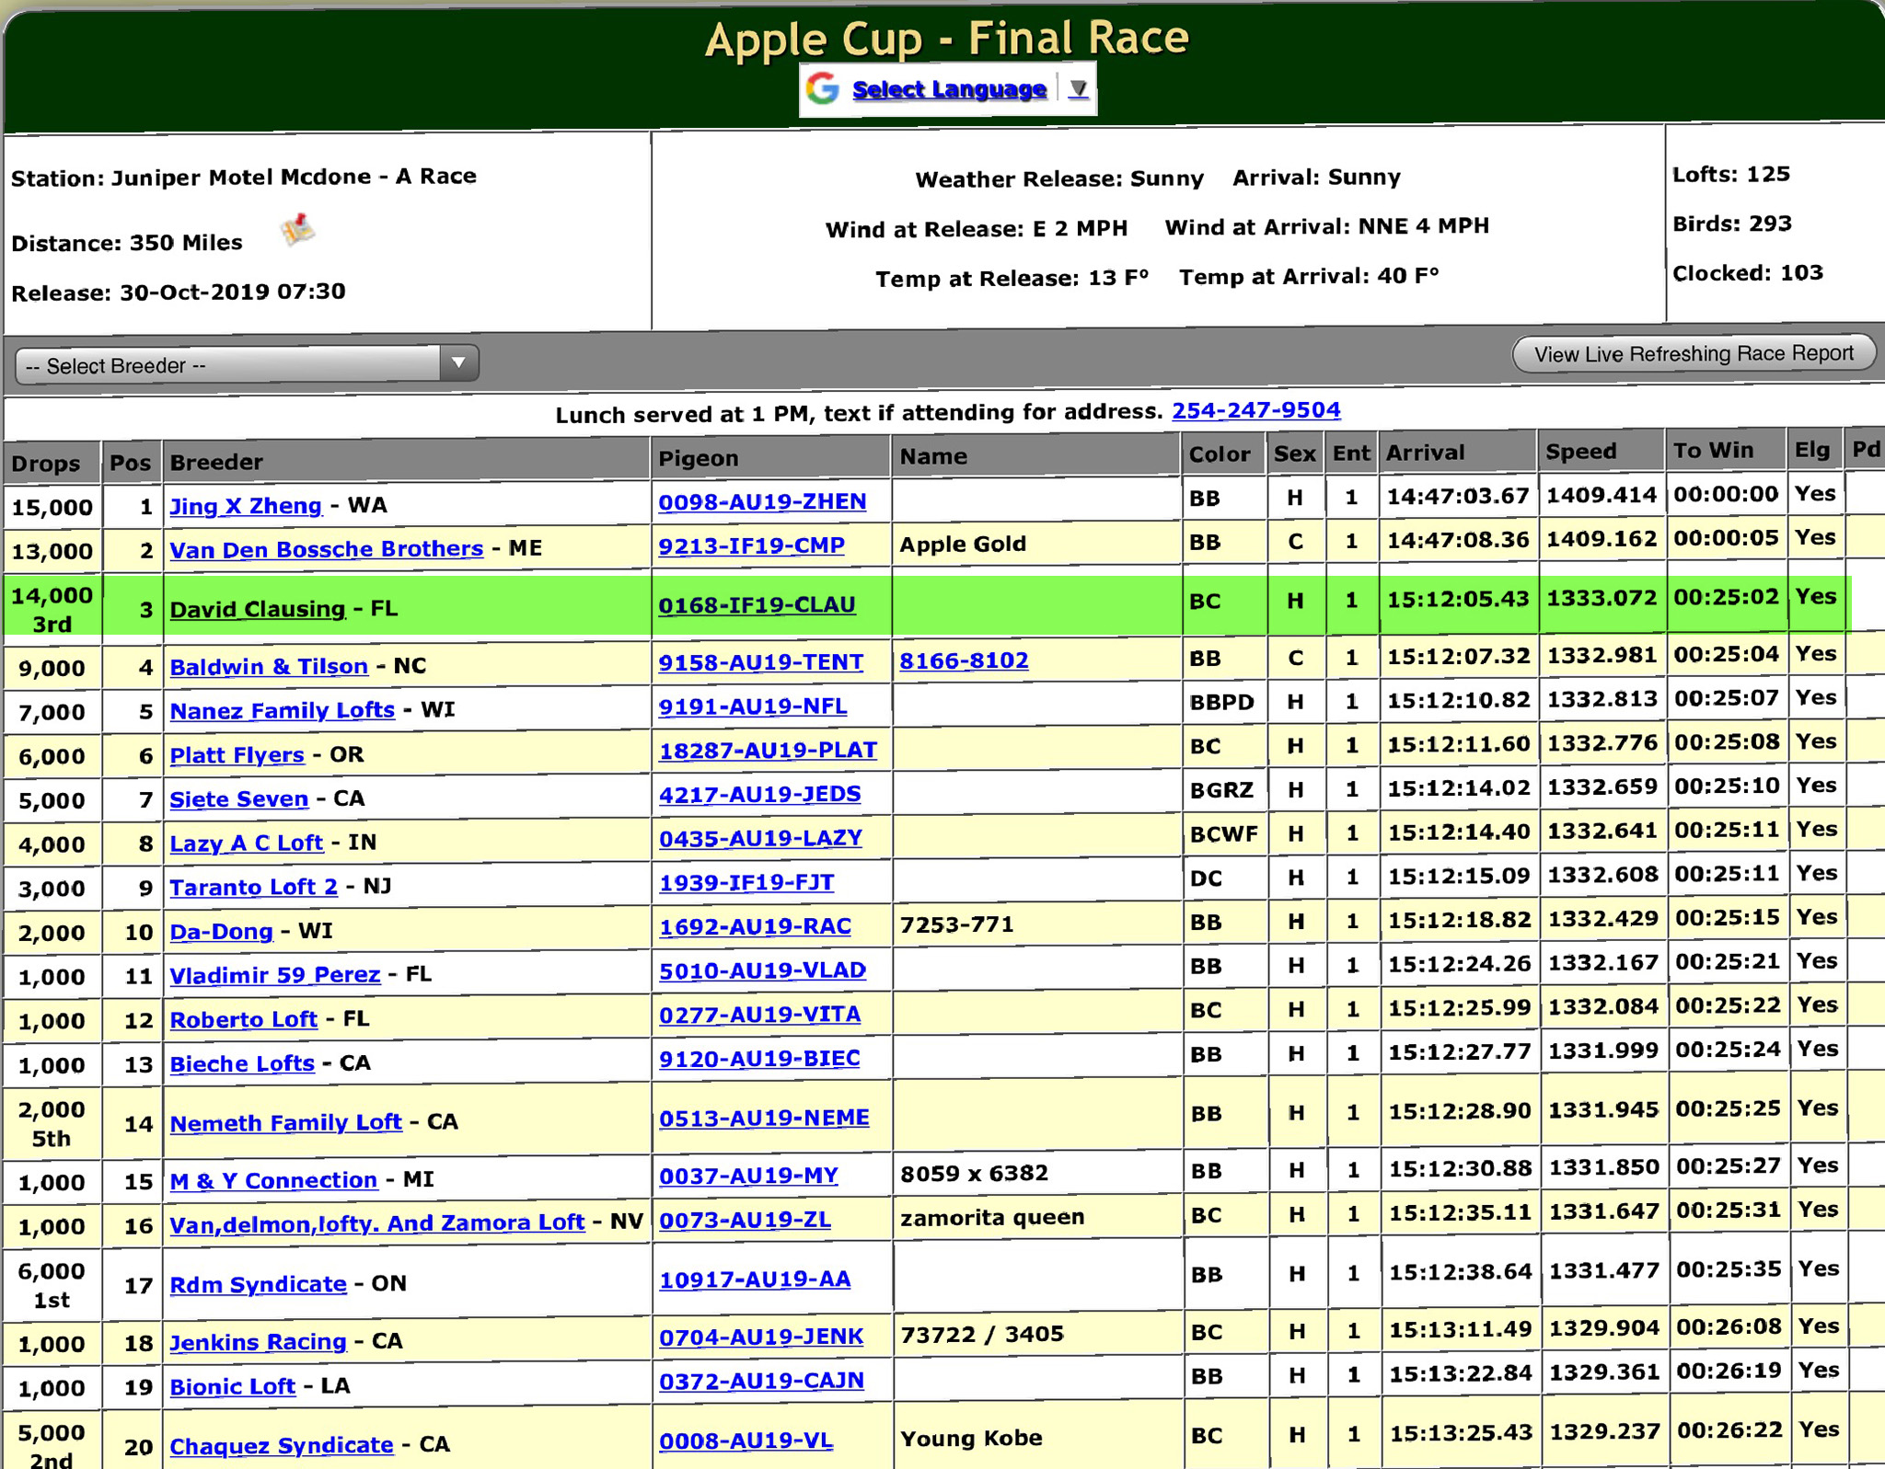The height and width of the screenshot is (1469, 1885).
Task: Click View Live Refreshing Race Report button
Action: 1693,354
